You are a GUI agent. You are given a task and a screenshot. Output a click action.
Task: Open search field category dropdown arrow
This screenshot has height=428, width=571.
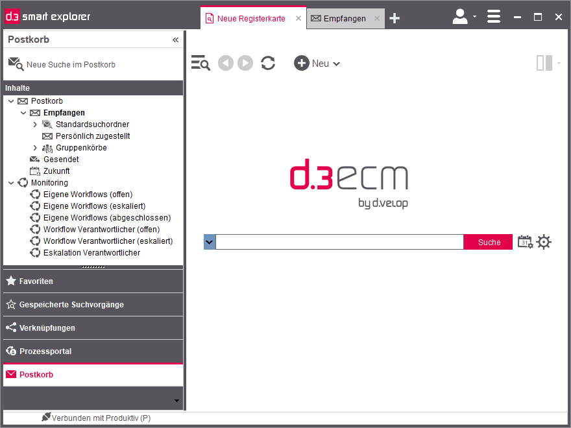pos(210,242)
